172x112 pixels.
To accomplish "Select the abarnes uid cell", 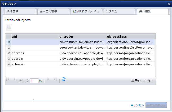I will point(35,53).
